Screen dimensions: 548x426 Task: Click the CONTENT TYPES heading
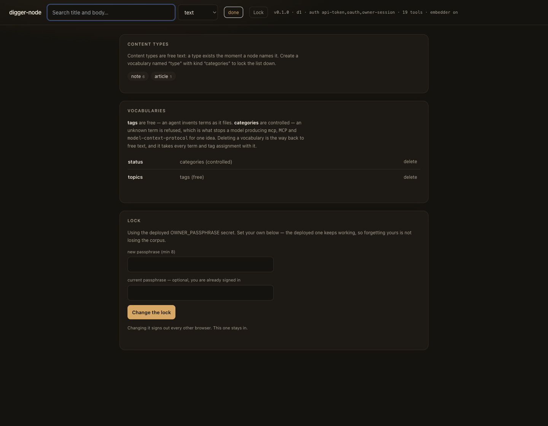coord(148,44)
